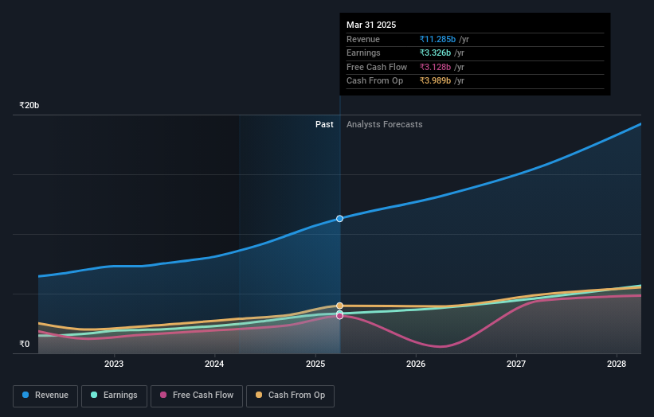Toggle the Free Cash Flow legend button
The width and height of the screenshot is (654, 417).
[197, 396]
